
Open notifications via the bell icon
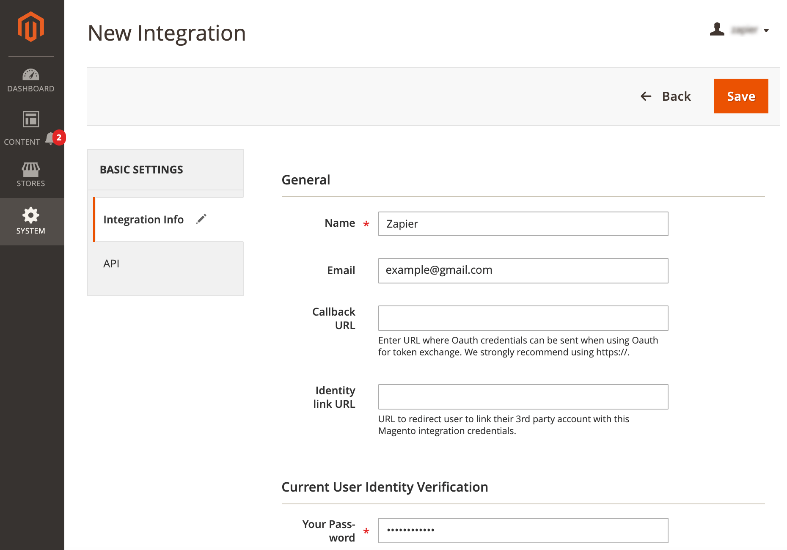(x=50, y=137)
